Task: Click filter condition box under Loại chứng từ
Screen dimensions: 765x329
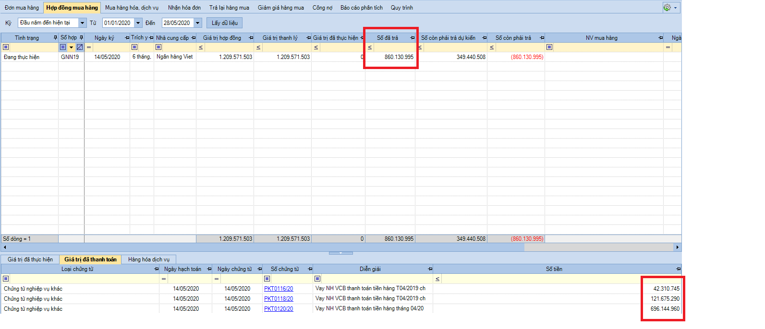Action: [x=6, y=279]
